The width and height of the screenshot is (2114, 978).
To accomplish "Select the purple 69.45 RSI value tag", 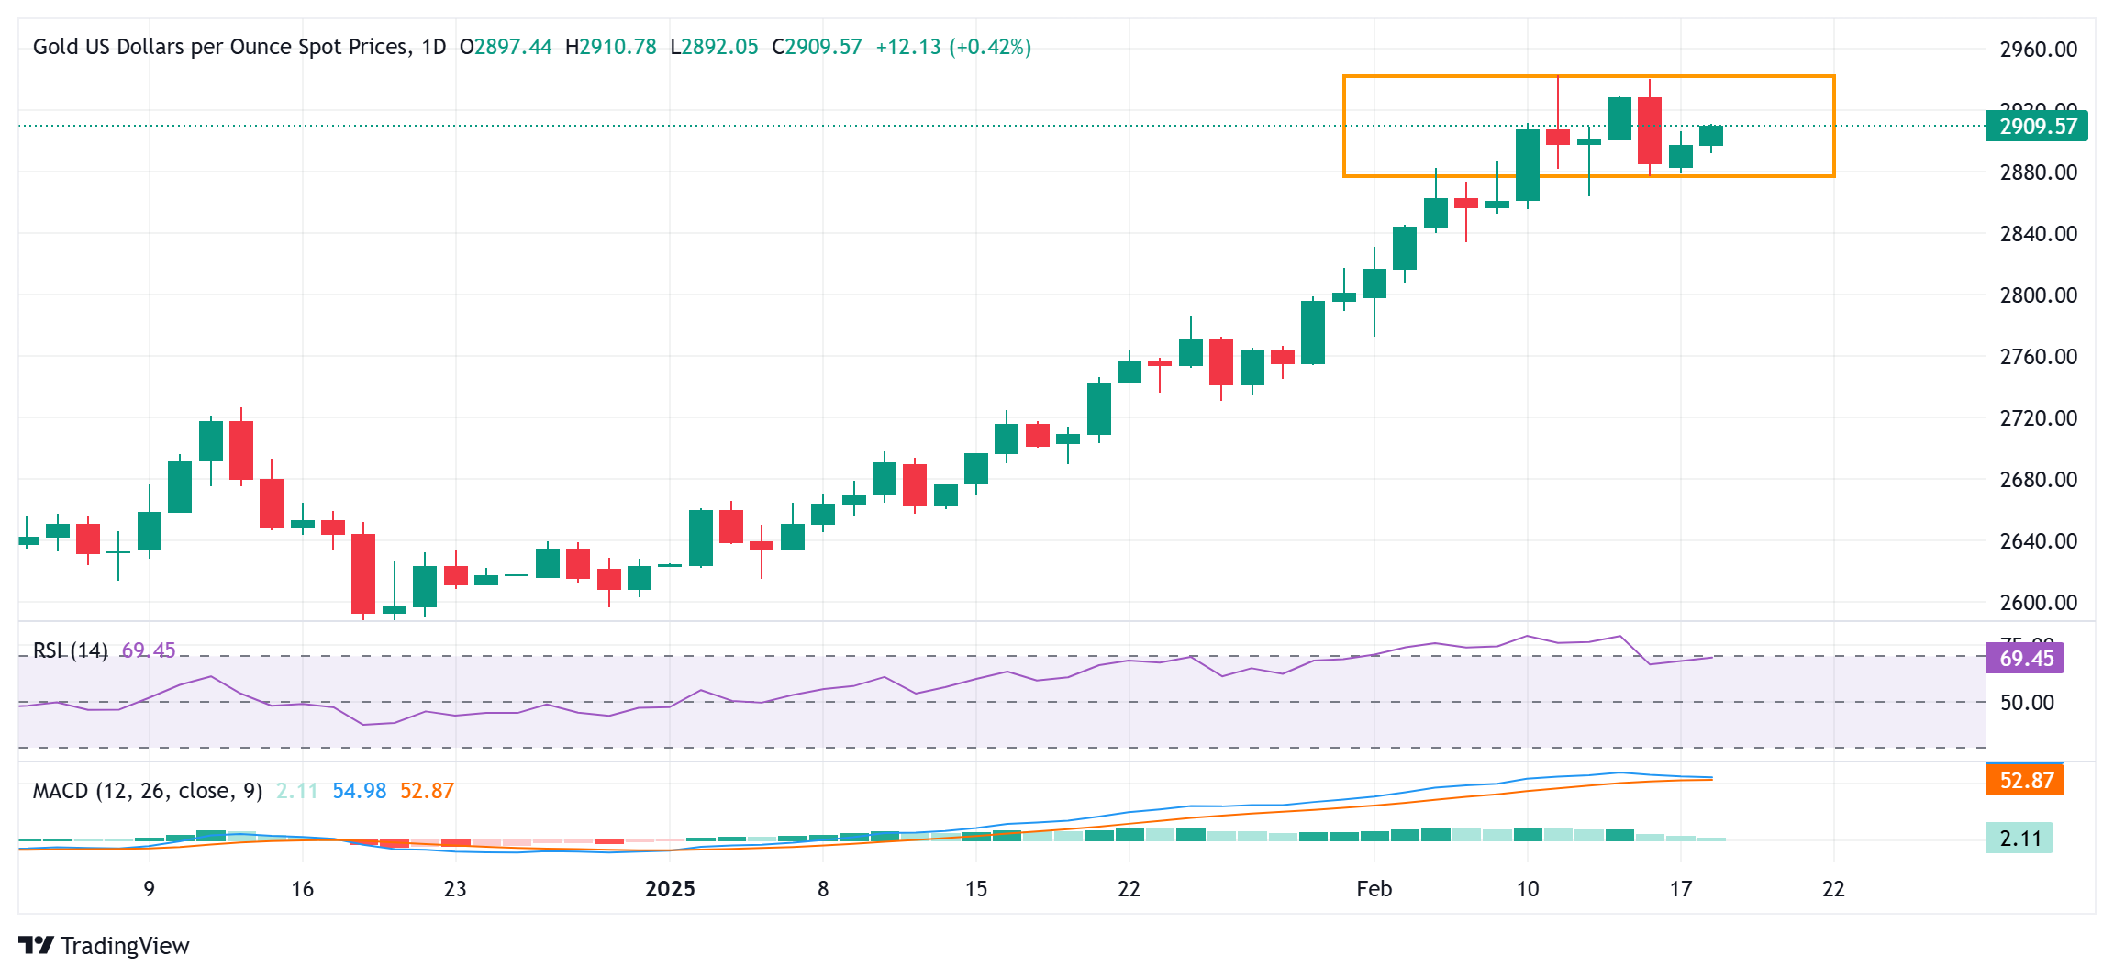I will (x=2024, y=659).
